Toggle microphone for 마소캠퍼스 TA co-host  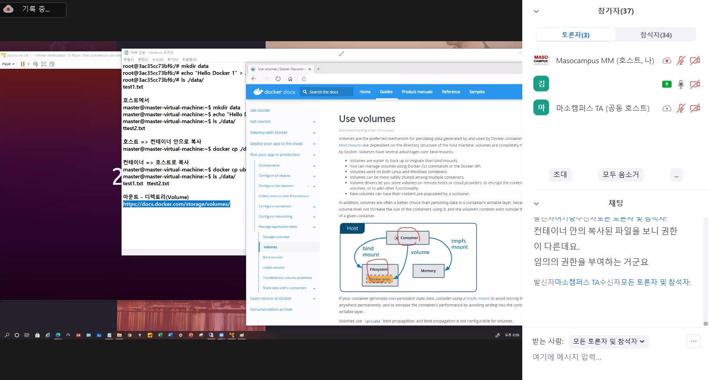[681, 108]
